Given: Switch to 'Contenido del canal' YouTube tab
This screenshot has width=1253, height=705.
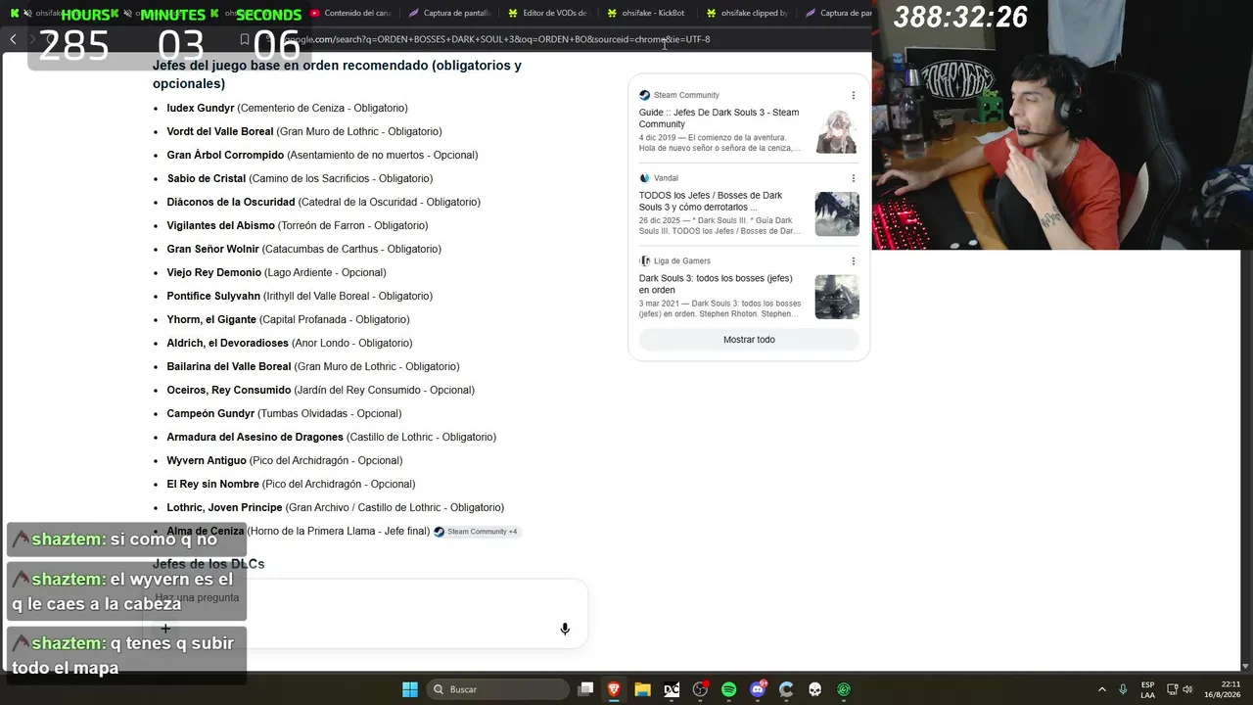Looking at the screenshot, I should 350,13.
